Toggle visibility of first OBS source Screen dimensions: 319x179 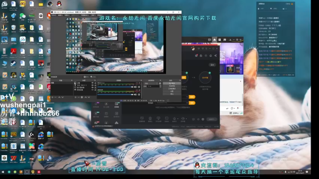point(93,83)
